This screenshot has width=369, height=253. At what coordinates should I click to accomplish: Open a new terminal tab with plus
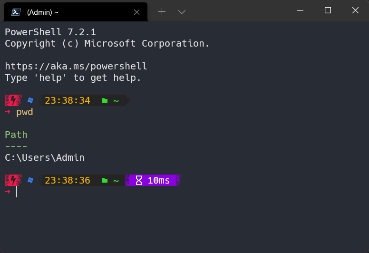[162, 12]
